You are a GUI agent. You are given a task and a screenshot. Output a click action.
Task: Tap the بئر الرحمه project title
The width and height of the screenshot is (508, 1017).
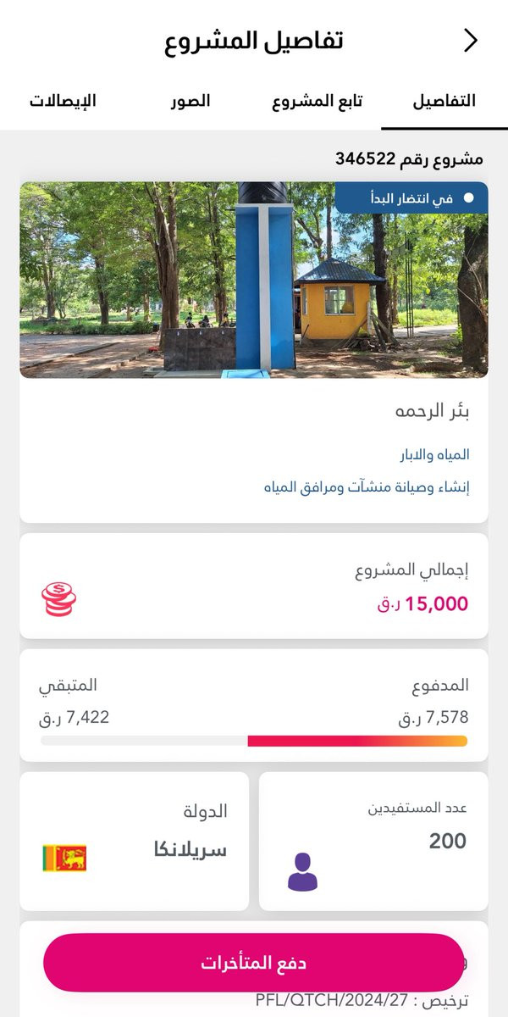432,412
